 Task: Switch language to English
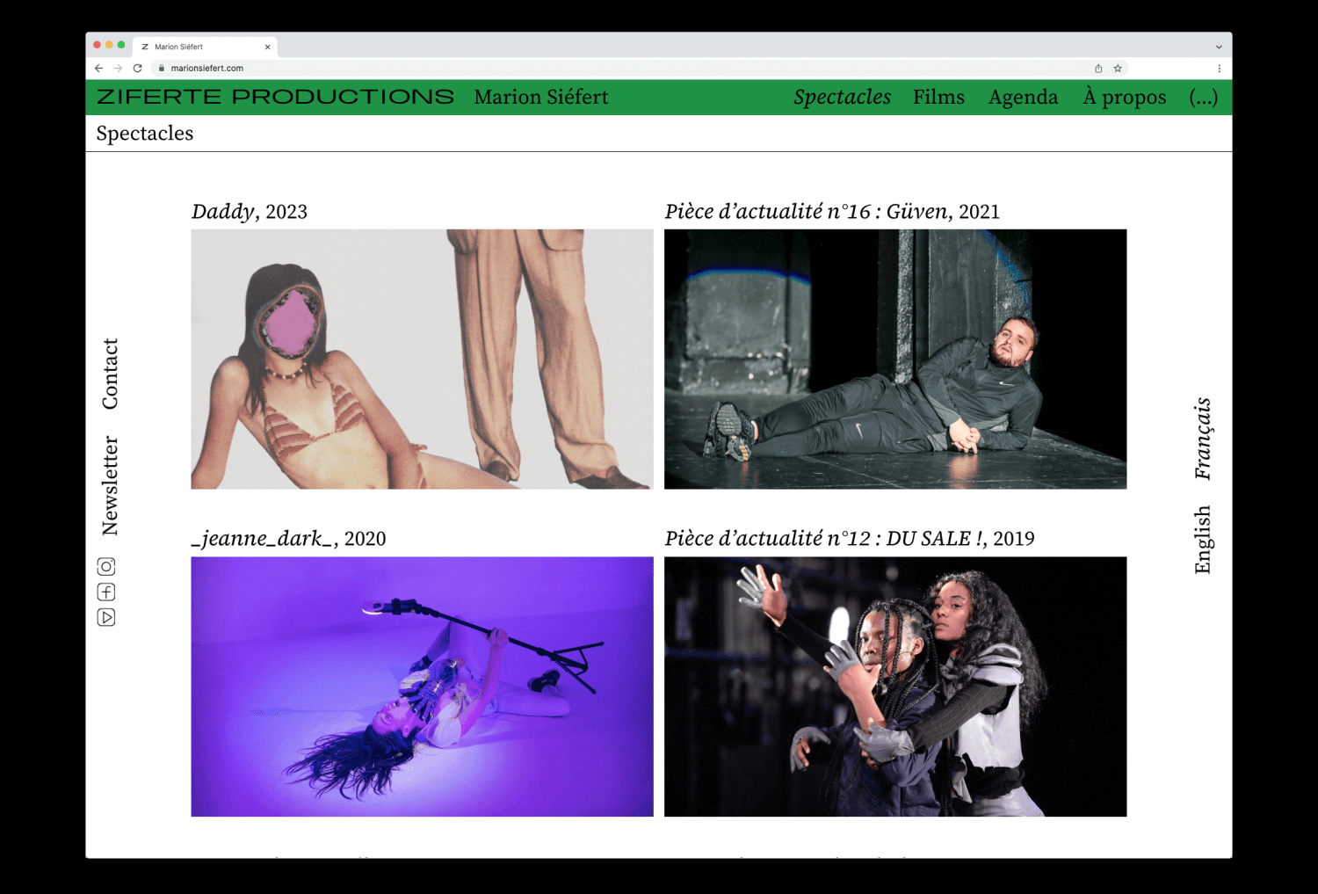pos(1203,539)
